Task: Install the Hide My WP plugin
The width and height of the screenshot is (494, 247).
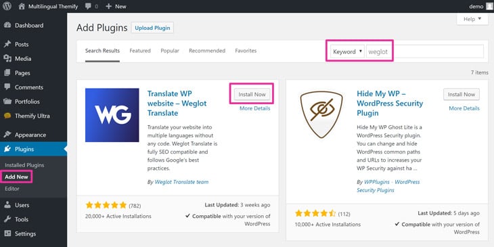Action: pyautogui.click(x=462, y=94)
